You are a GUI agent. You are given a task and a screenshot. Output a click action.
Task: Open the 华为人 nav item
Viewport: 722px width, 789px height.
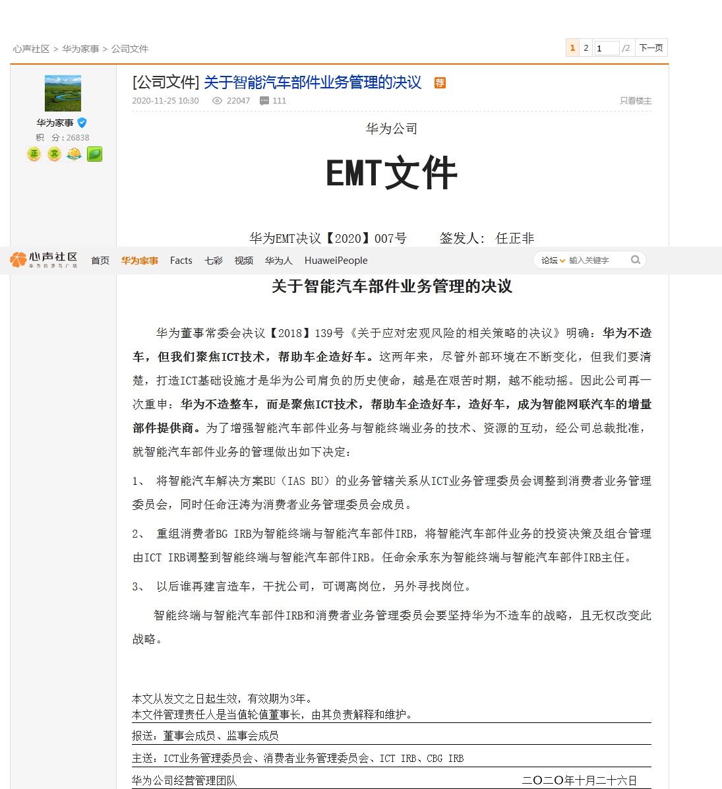278,260
